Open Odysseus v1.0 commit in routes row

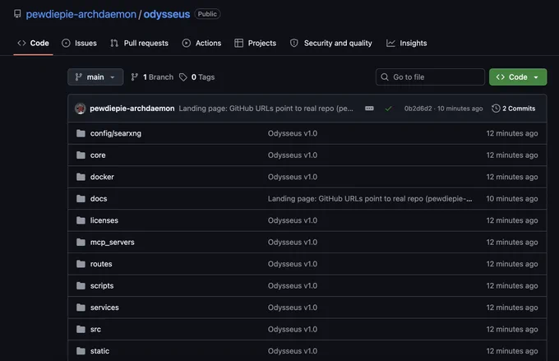pos(293,264)
